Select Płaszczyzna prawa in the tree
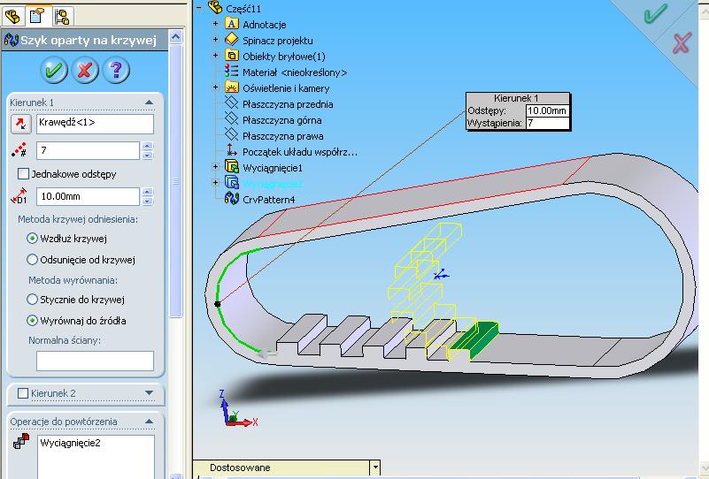This screenshot has width=709, height=479. click(x=283, y=136)
